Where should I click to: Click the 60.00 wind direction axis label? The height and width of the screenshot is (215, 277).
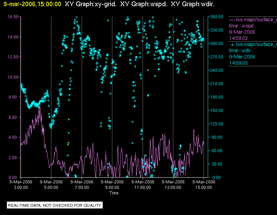click(x=217, y=151)
